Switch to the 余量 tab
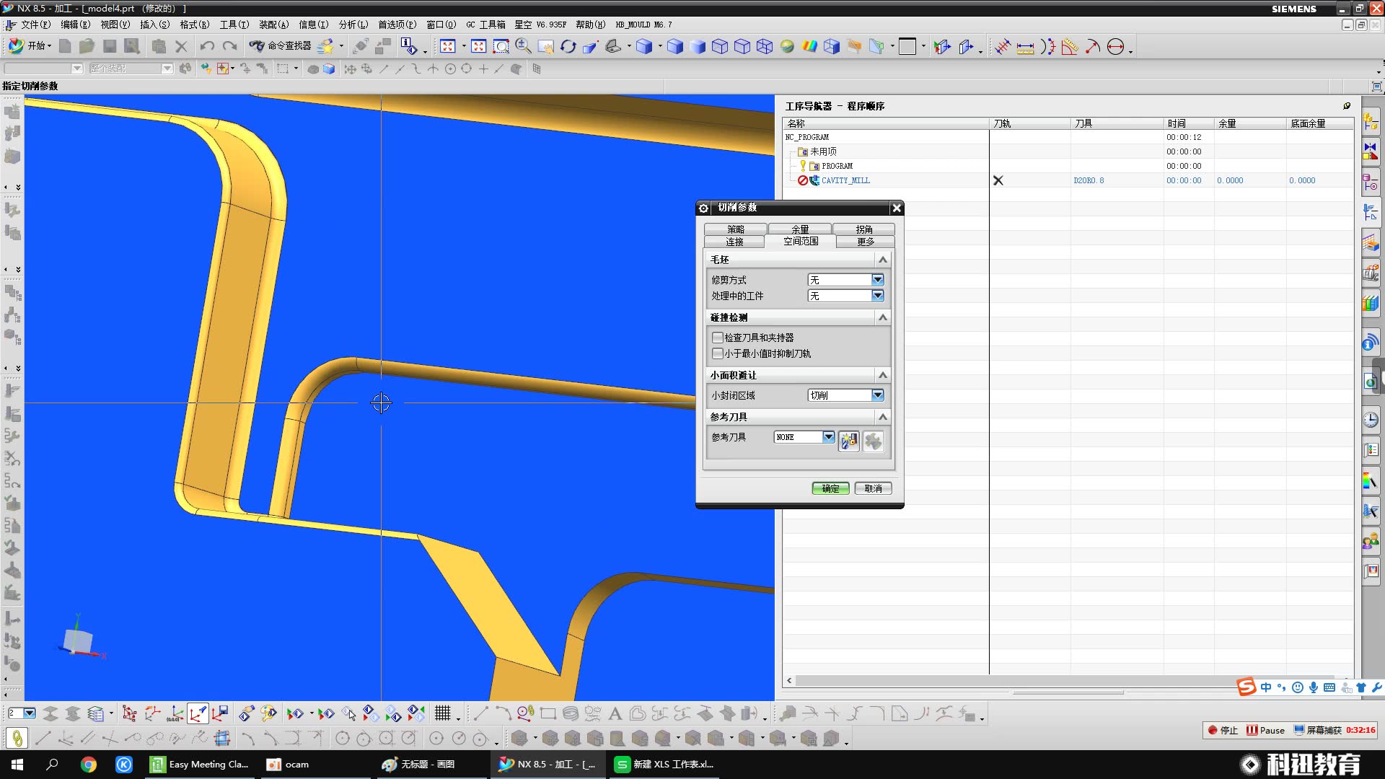 tap(799, 229)
